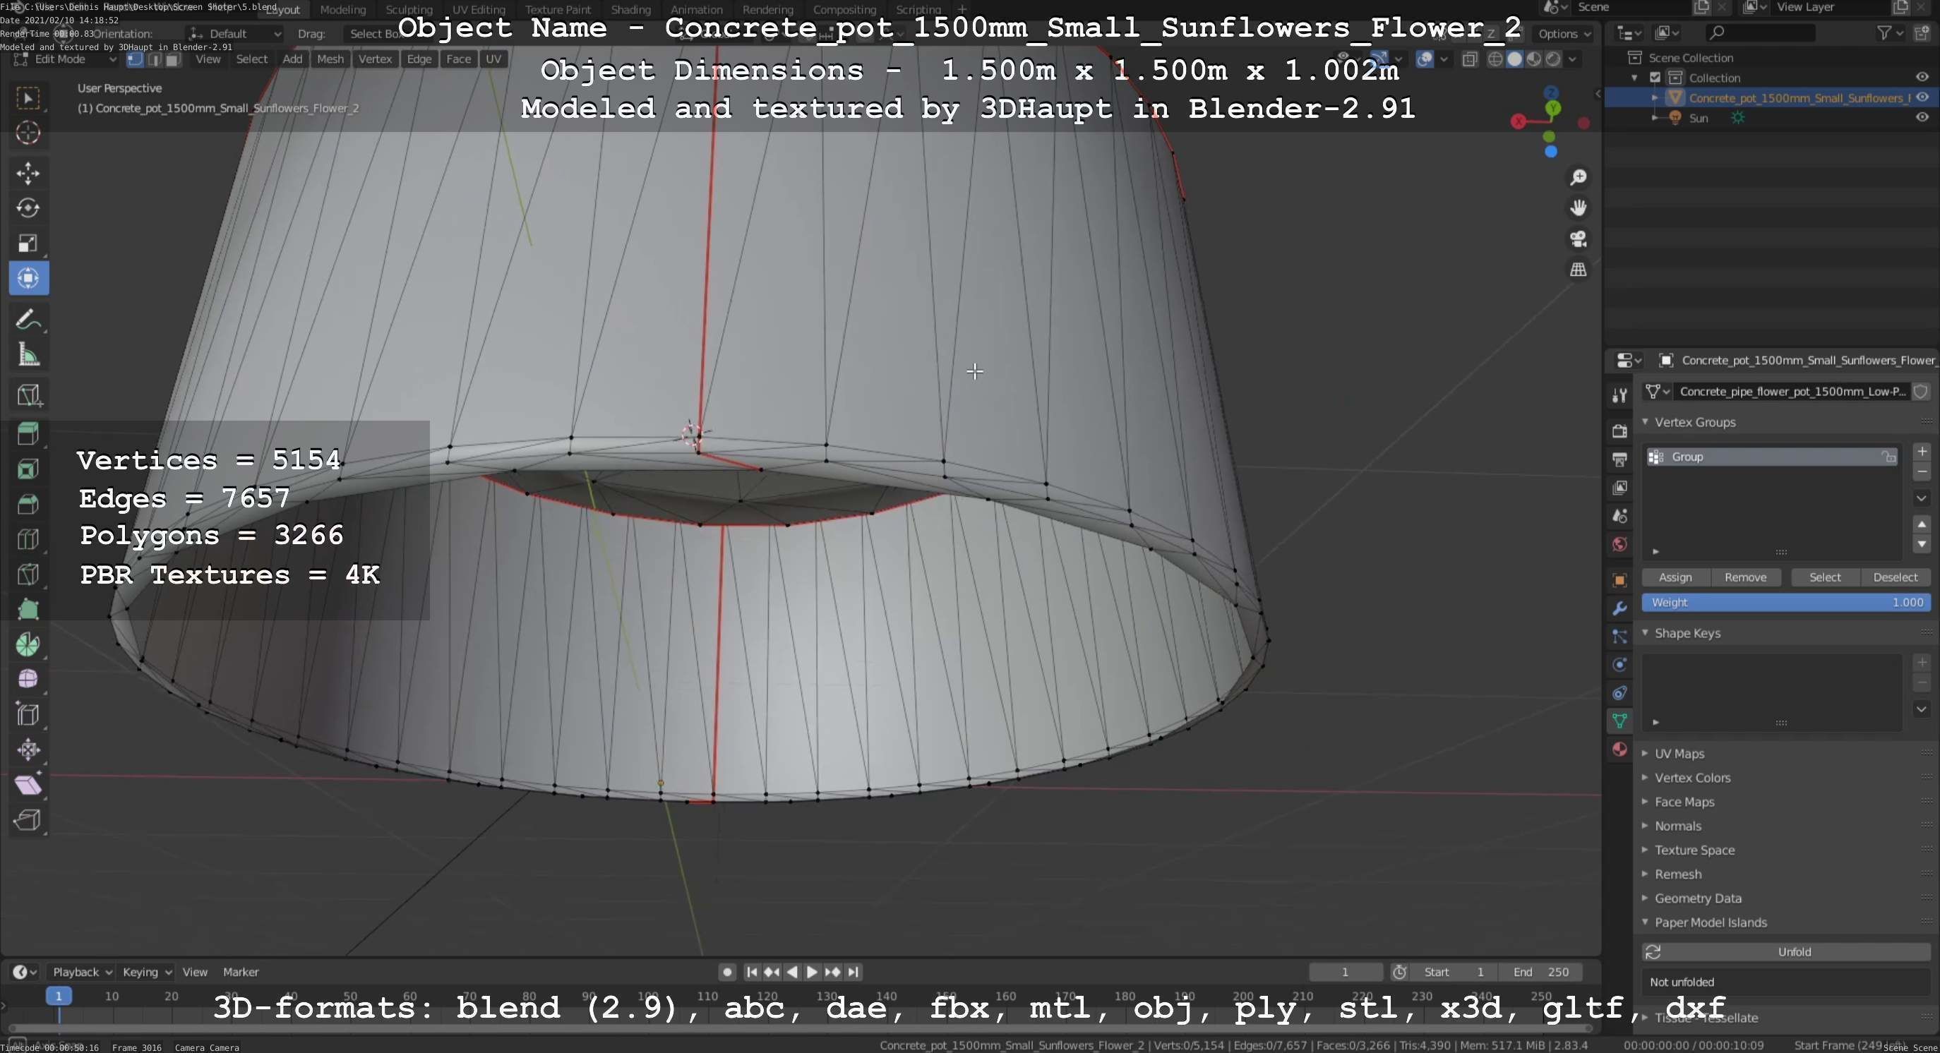Choose the Measure tool
The width and height of the screenshot is (1940, 1053).
point(29,354)
